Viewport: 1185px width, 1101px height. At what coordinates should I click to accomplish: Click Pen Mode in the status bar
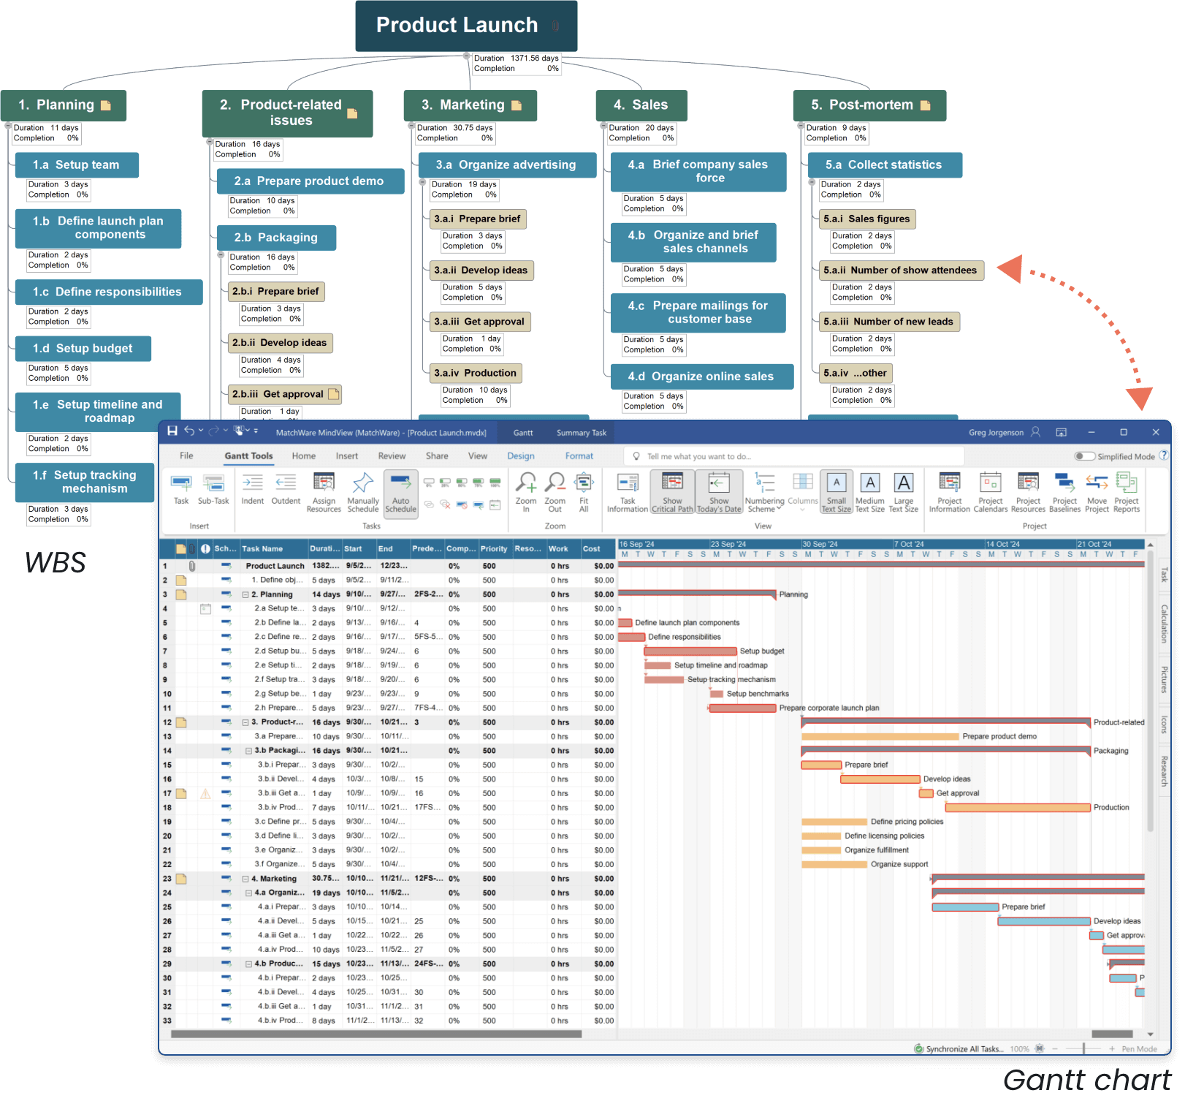click(1138, 1049)
